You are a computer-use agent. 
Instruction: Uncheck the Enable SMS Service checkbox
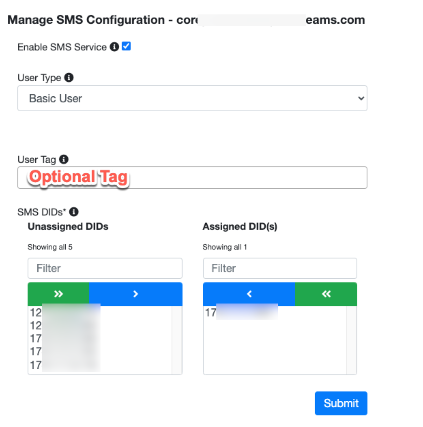click(x=126, y=46)
